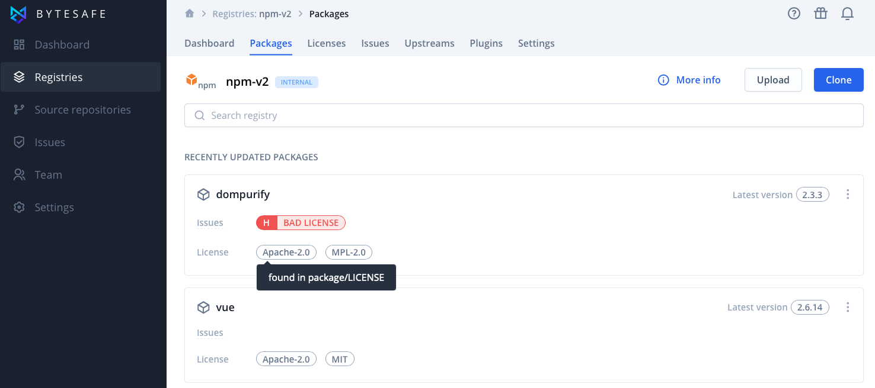This screenshot has height=388, width=875.
Task: Click the npm-v2 registry title
Action: [x=247, y=82]
